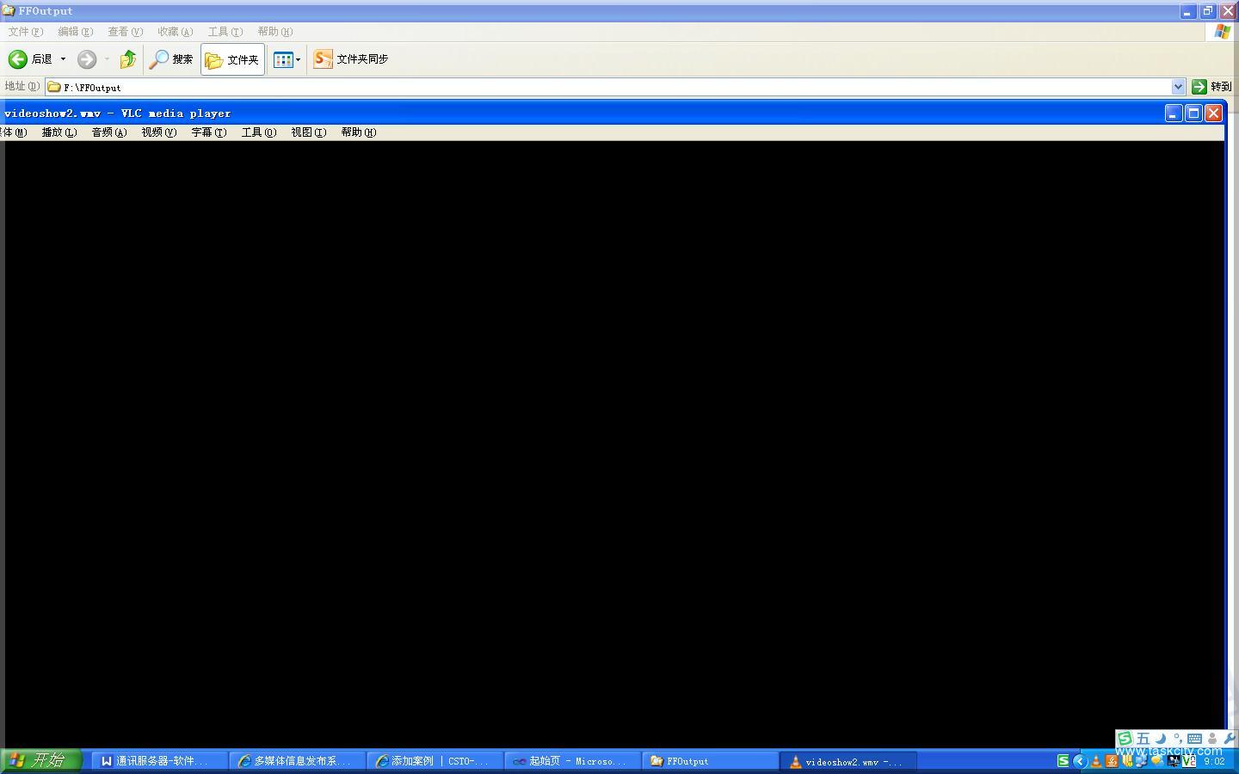Open VLC's 音频(A) menu
1239x774 pixels.
109,132
